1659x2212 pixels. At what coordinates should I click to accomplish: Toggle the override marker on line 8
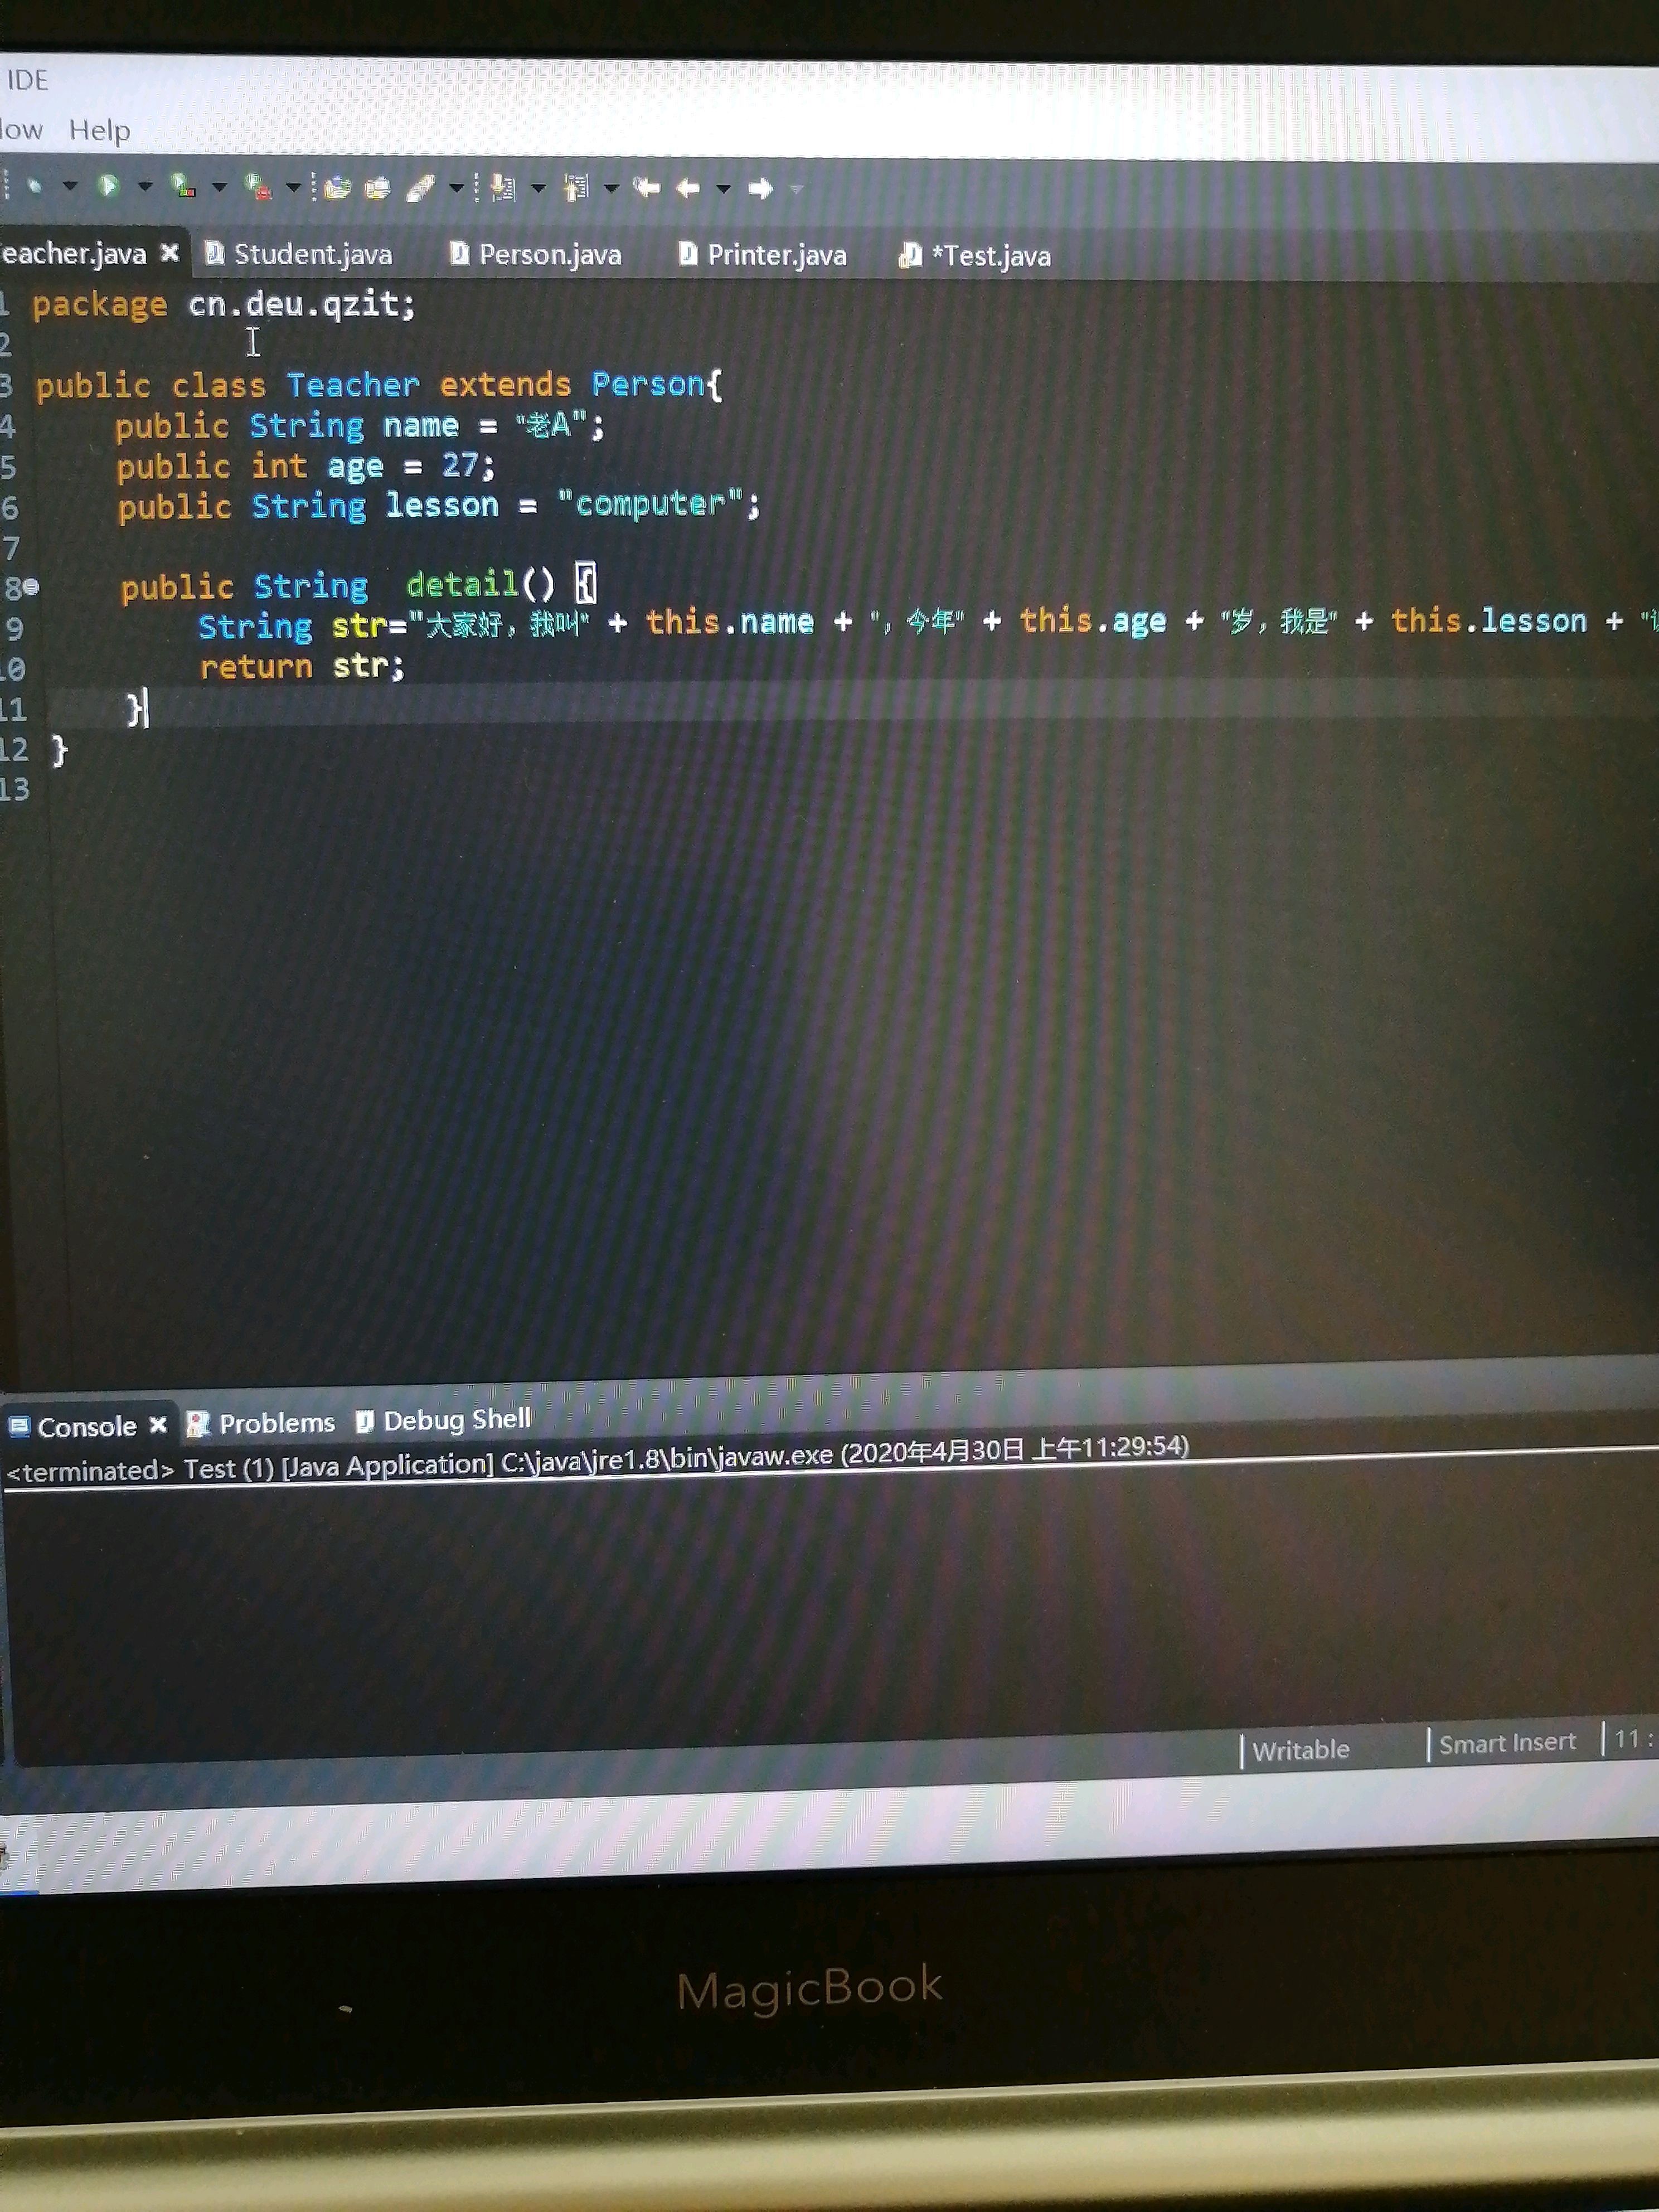pos(32,587)
